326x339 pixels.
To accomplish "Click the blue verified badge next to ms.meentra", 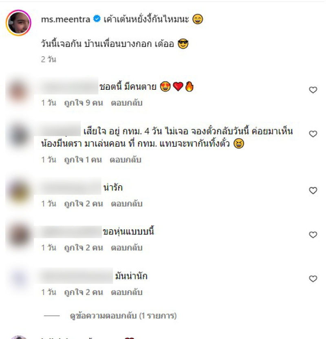I will [x=97, y=19].
